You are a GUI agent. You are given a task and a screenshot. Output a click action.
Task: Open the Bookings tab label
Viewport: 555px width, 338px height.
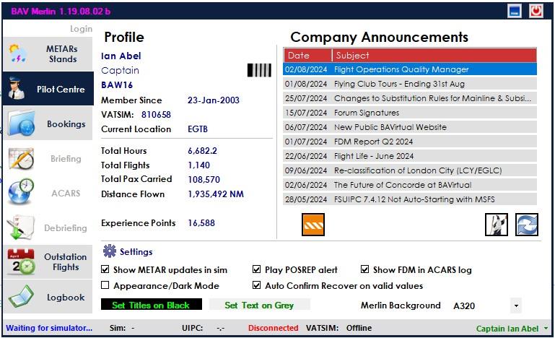click(66, 124)
